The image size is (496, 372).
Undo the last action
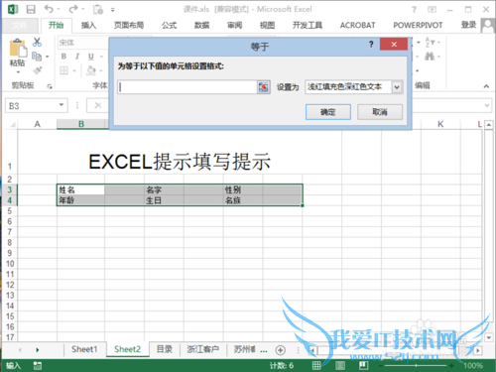point(49,9)
